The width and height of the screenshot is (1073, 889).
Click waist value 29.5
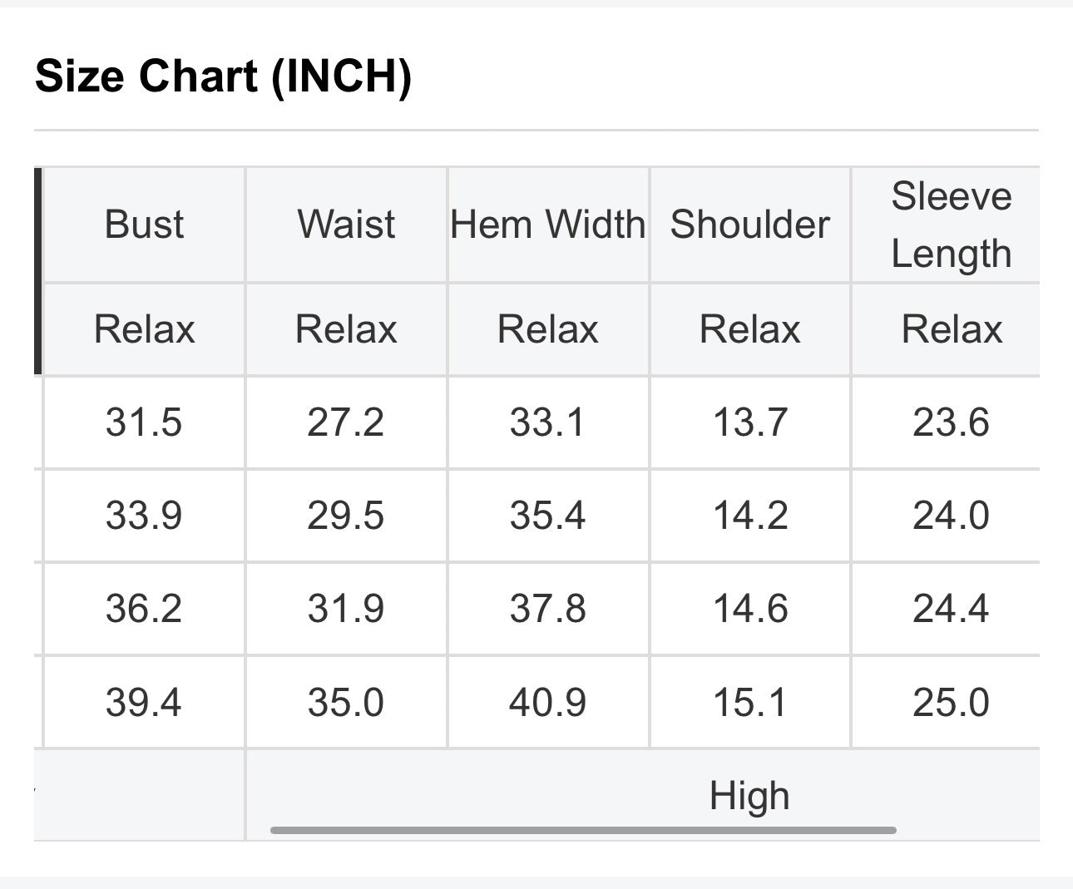[x=346, y=516]
